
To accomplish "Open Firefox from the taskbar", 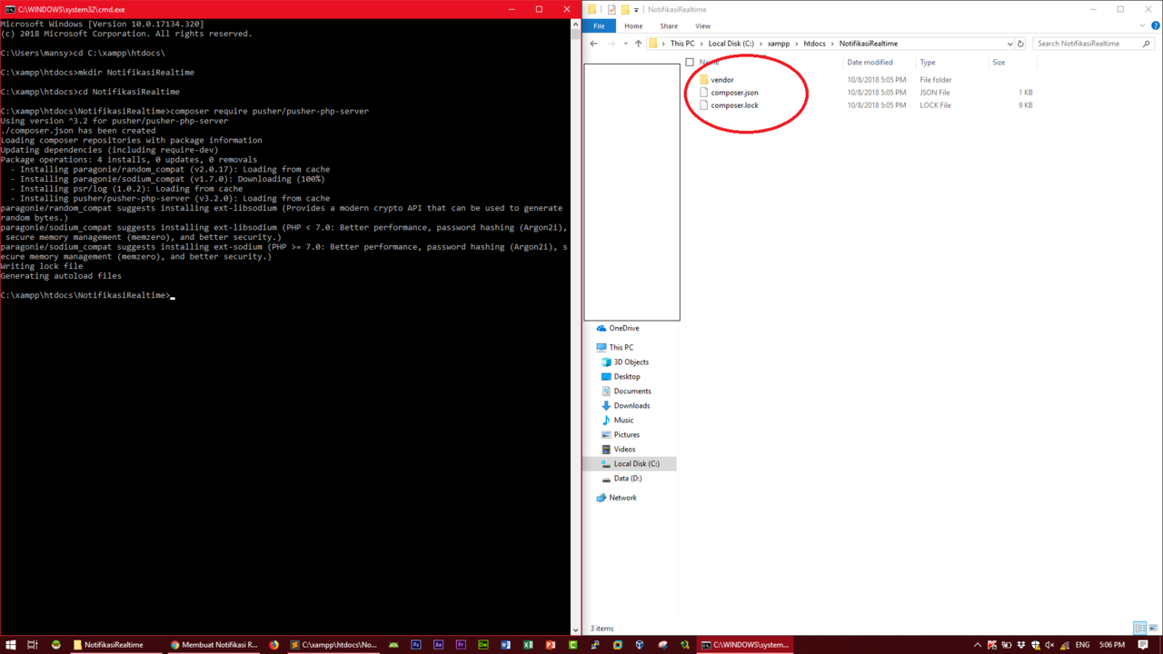I will (274, 645).
